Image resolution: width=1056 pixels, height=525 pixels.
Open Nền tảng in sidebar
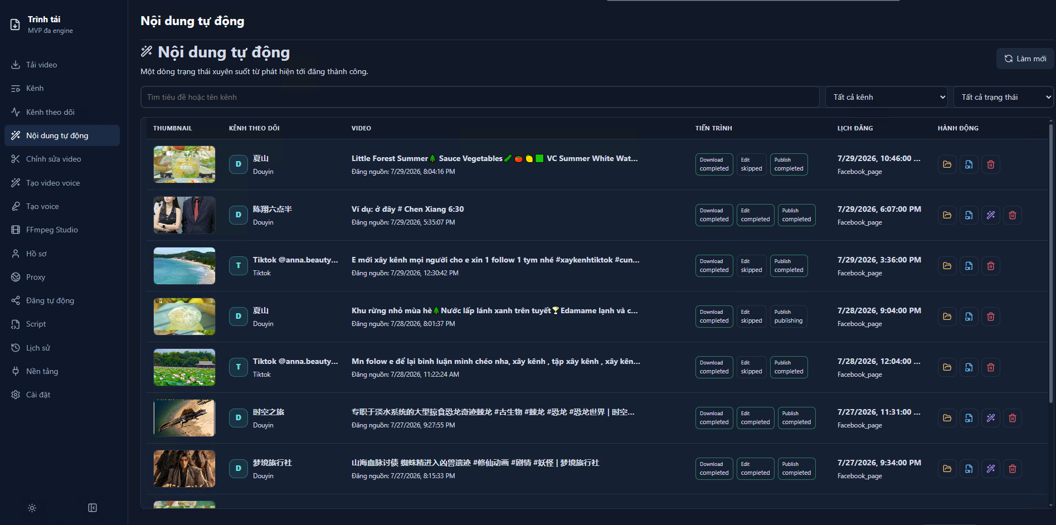coord(62,371)
